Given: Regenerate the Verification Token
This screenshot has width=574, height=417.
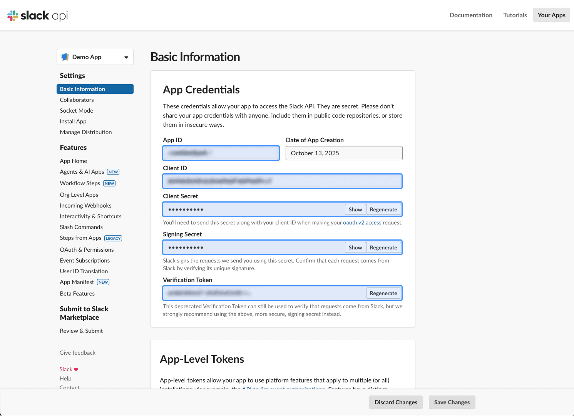Looking at the screenshot, I should pos(383,293).
